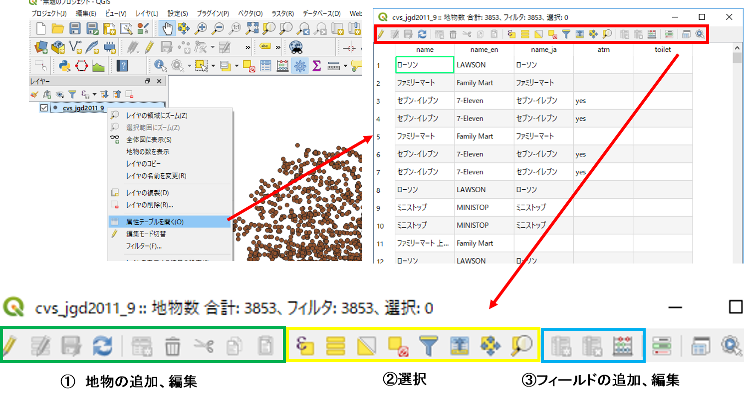Open Field Calculator abacus in enlarged toolbar

click(622, 345)
